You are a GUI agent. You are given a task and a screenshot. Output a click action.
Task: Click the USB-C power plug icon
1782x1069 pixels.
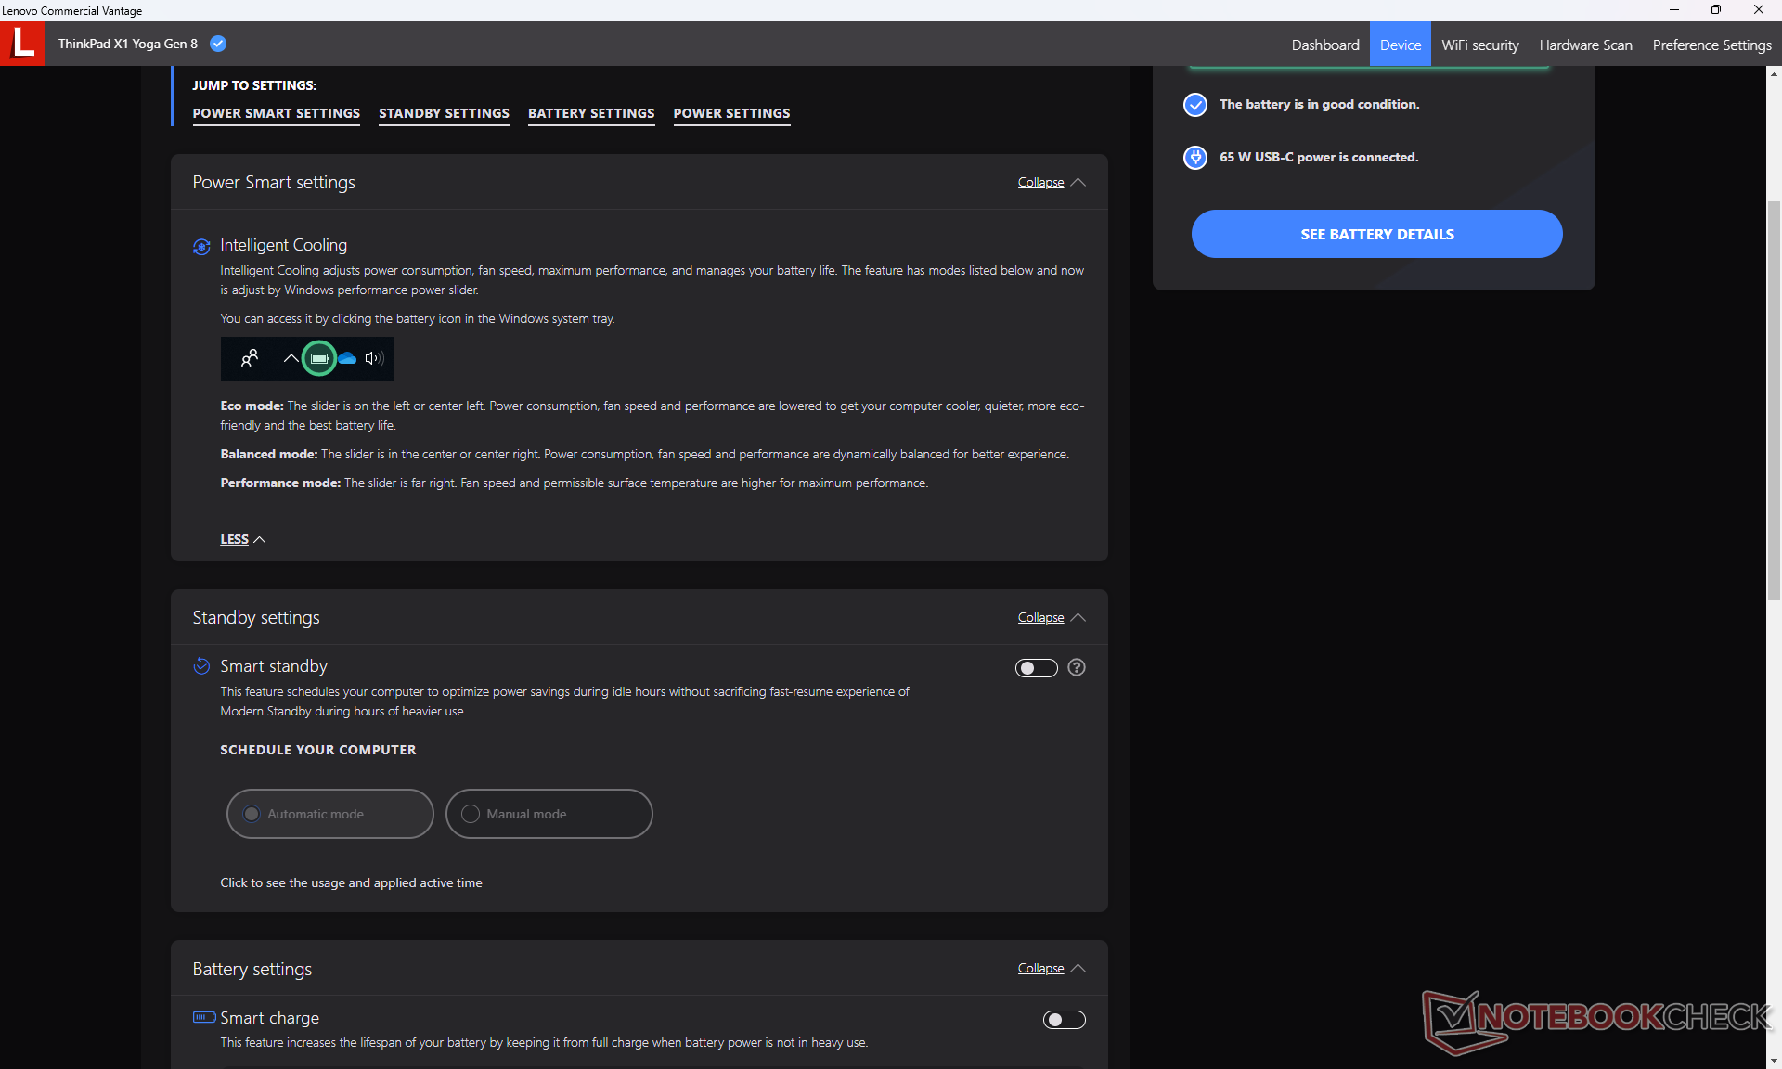(1195, 157)
